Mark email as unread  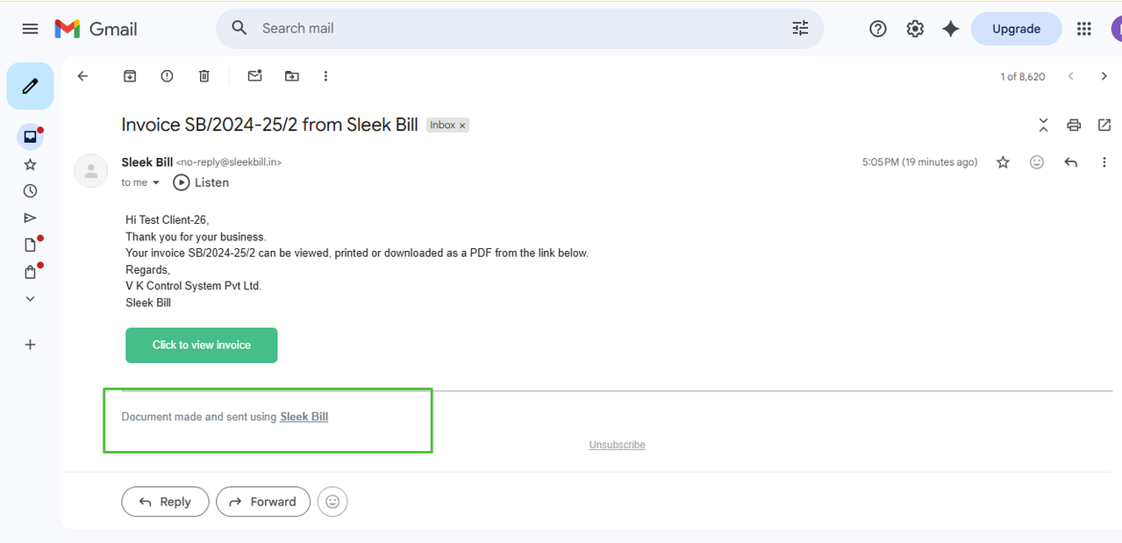tap(254, 76)
